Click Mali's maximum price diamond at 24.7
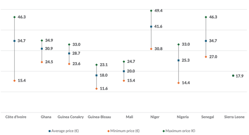Screen dimensions: 249x135 pos(124,62)
